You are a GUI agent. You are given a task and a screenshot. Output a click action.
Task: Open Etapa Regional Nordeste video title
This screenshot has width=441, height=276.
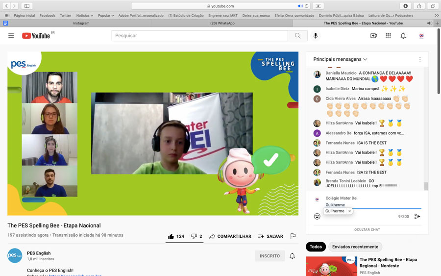[x=388, y=263]
